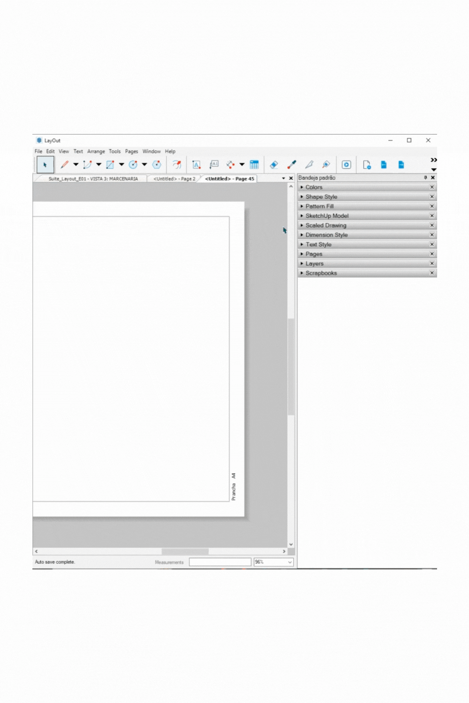469x703 pixels.
Task: Select the arrow Select tool
Action: pyautogui.click(x=45, y=165)
